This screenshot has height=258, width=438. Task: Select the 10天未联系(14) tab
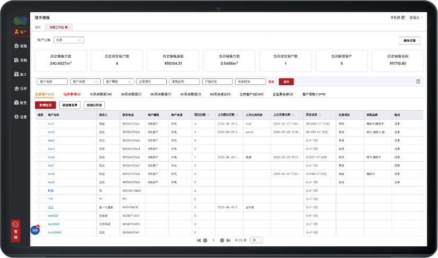(x=101, y=94)
